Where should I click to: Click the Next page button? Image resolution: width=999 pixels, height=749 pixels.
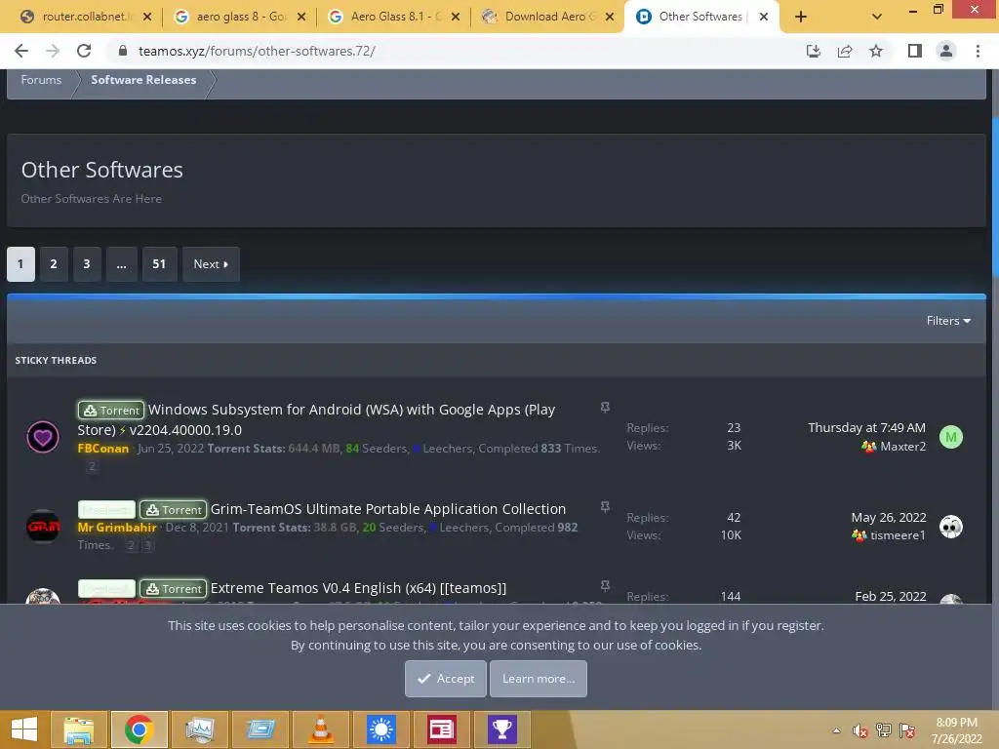[x=211, y=263]
